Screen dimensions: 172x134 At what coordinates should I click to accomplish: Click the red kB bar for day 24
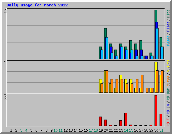pos(126,120)
